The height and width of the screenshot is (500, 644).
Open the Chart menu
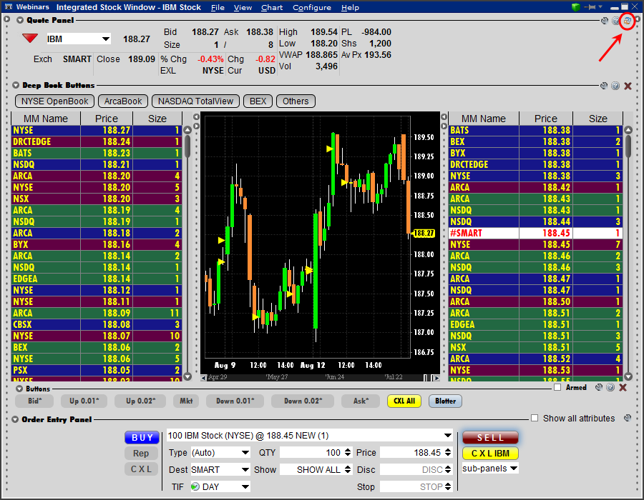[272, 7]
